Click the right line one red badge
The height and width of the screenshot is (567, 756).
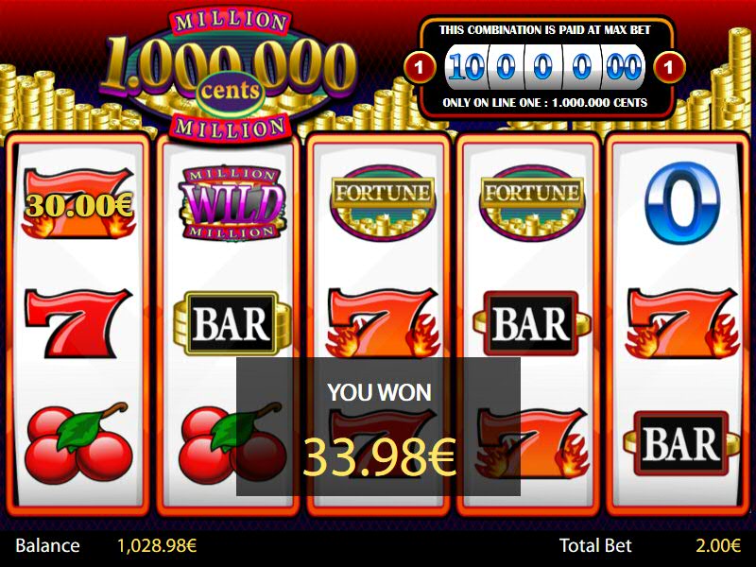pos(669,67)
